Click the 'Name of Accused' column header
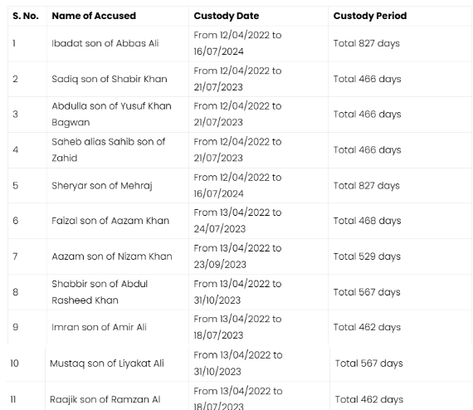 coord(94,16)
